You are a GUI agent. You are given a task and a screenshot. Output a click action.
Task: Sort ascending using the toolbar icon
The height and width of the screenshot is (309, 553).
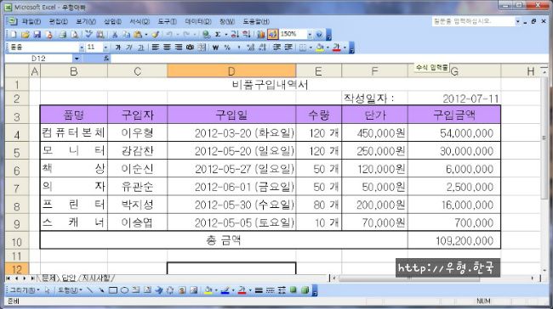tap(235, 35)
